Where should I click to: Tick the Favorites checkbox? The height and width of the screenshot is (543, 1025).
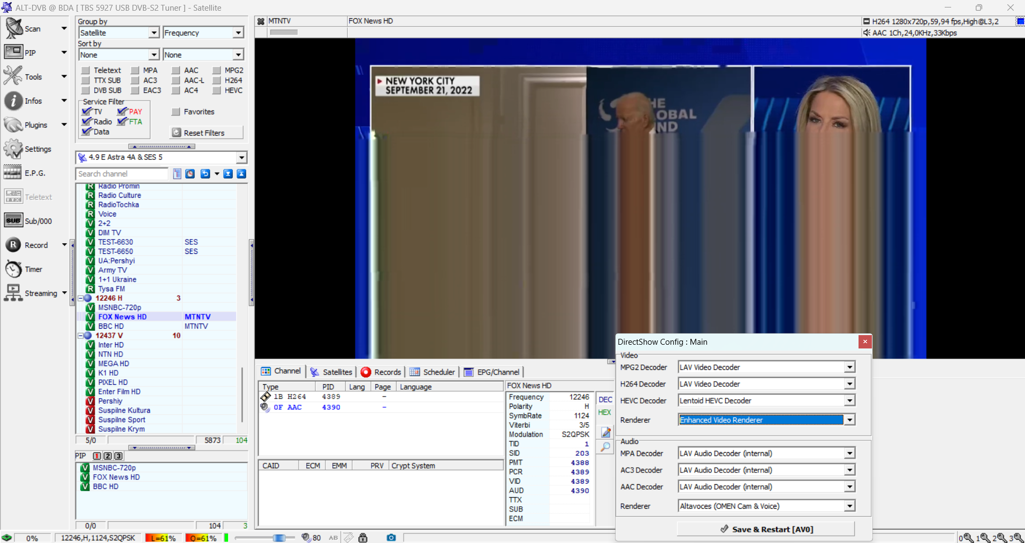[176, 112]
